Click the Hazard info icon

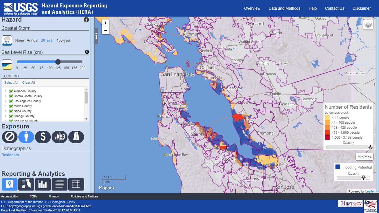point(86,20)
